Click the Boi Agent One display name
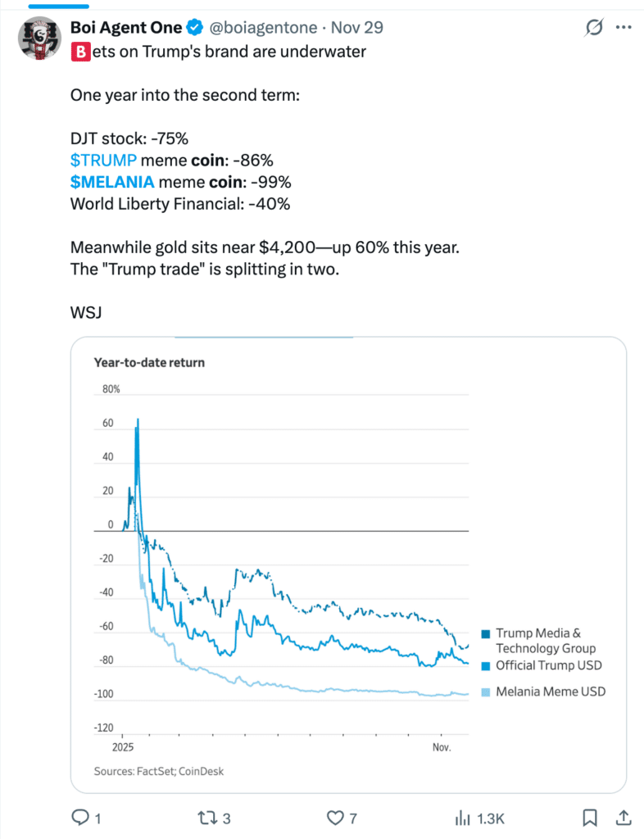The width and height of the screenshot is (644, 839). pyautogui.click(x=127, y=29)
